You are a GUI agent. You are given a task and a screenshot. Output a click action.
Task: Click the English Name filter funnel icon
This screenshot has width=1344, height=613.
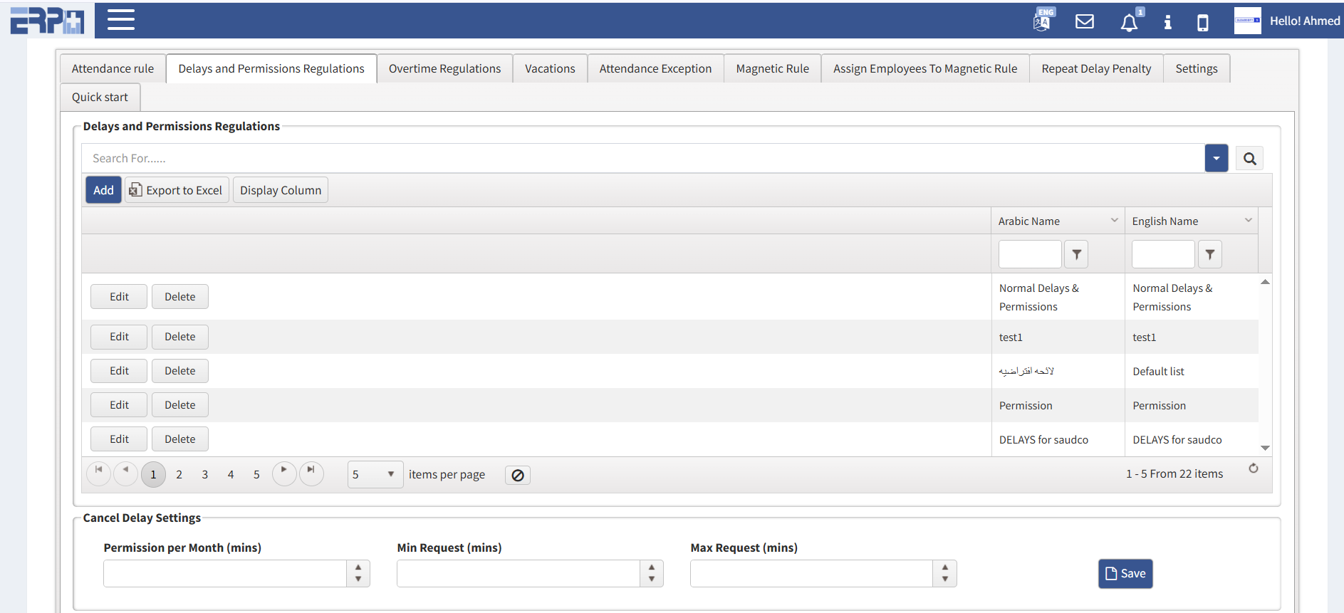click(x=1209, y=254)
